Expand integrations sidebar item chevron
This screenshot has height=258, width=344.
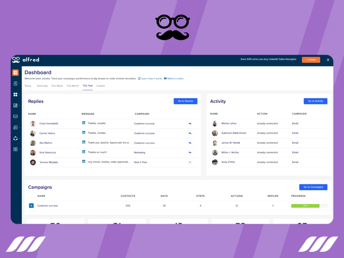click(x=20, y=149)
